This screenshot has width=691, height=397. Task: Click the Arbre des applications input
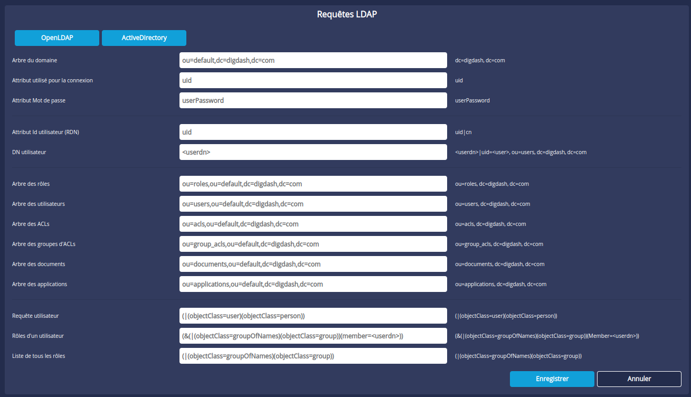[x=313, y=283]
